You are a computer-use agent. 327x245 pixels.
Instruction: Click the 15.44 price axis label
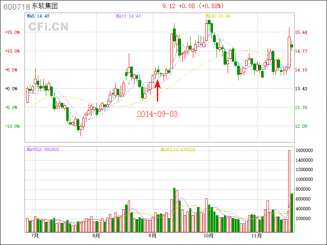(x=301, y=32)
